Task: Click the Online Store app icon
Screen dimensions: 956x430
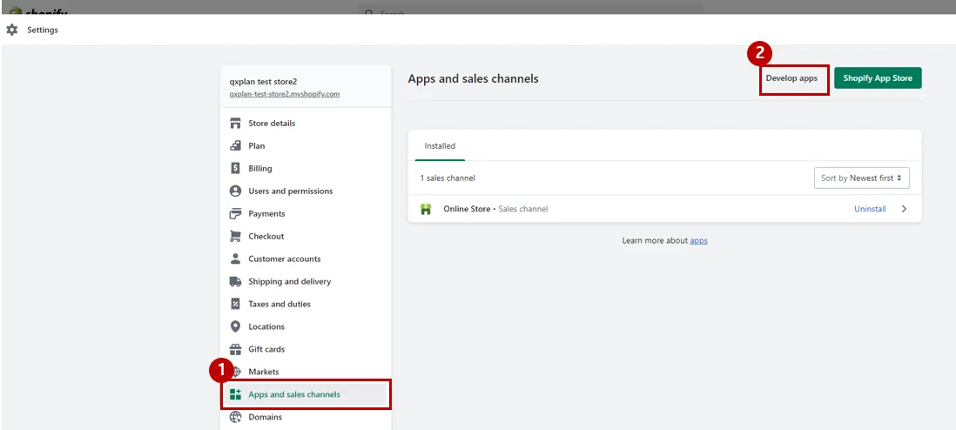Action: 426,209
